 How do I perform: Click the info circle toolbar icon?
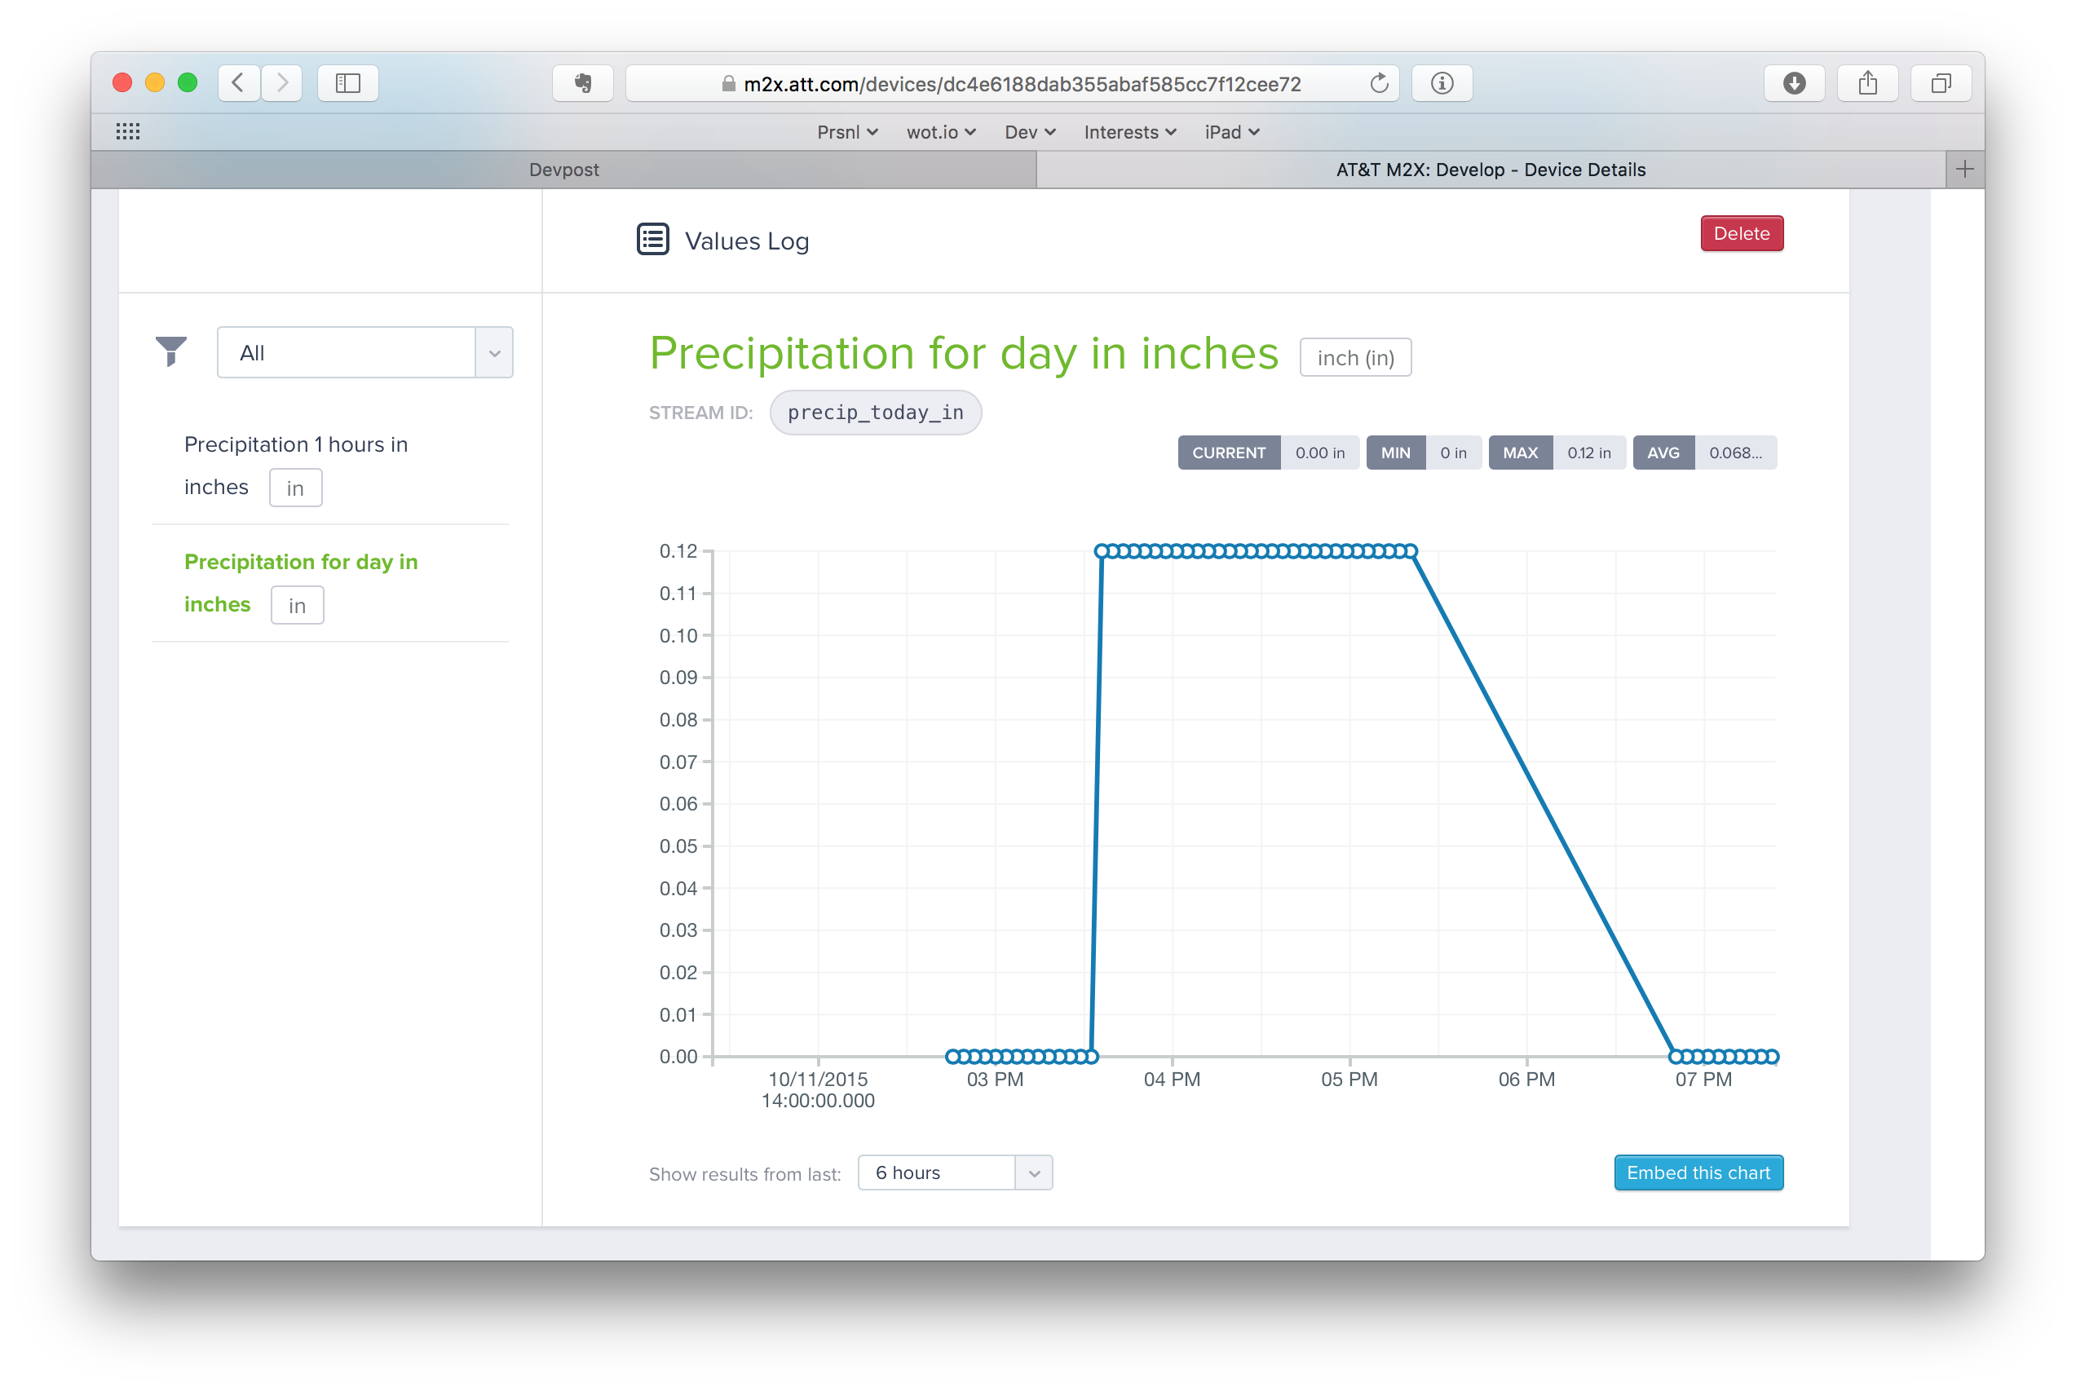1442,83
